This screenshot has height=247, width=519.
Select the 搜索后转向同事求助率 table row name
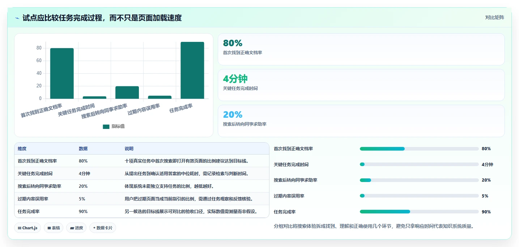(39, 186)
